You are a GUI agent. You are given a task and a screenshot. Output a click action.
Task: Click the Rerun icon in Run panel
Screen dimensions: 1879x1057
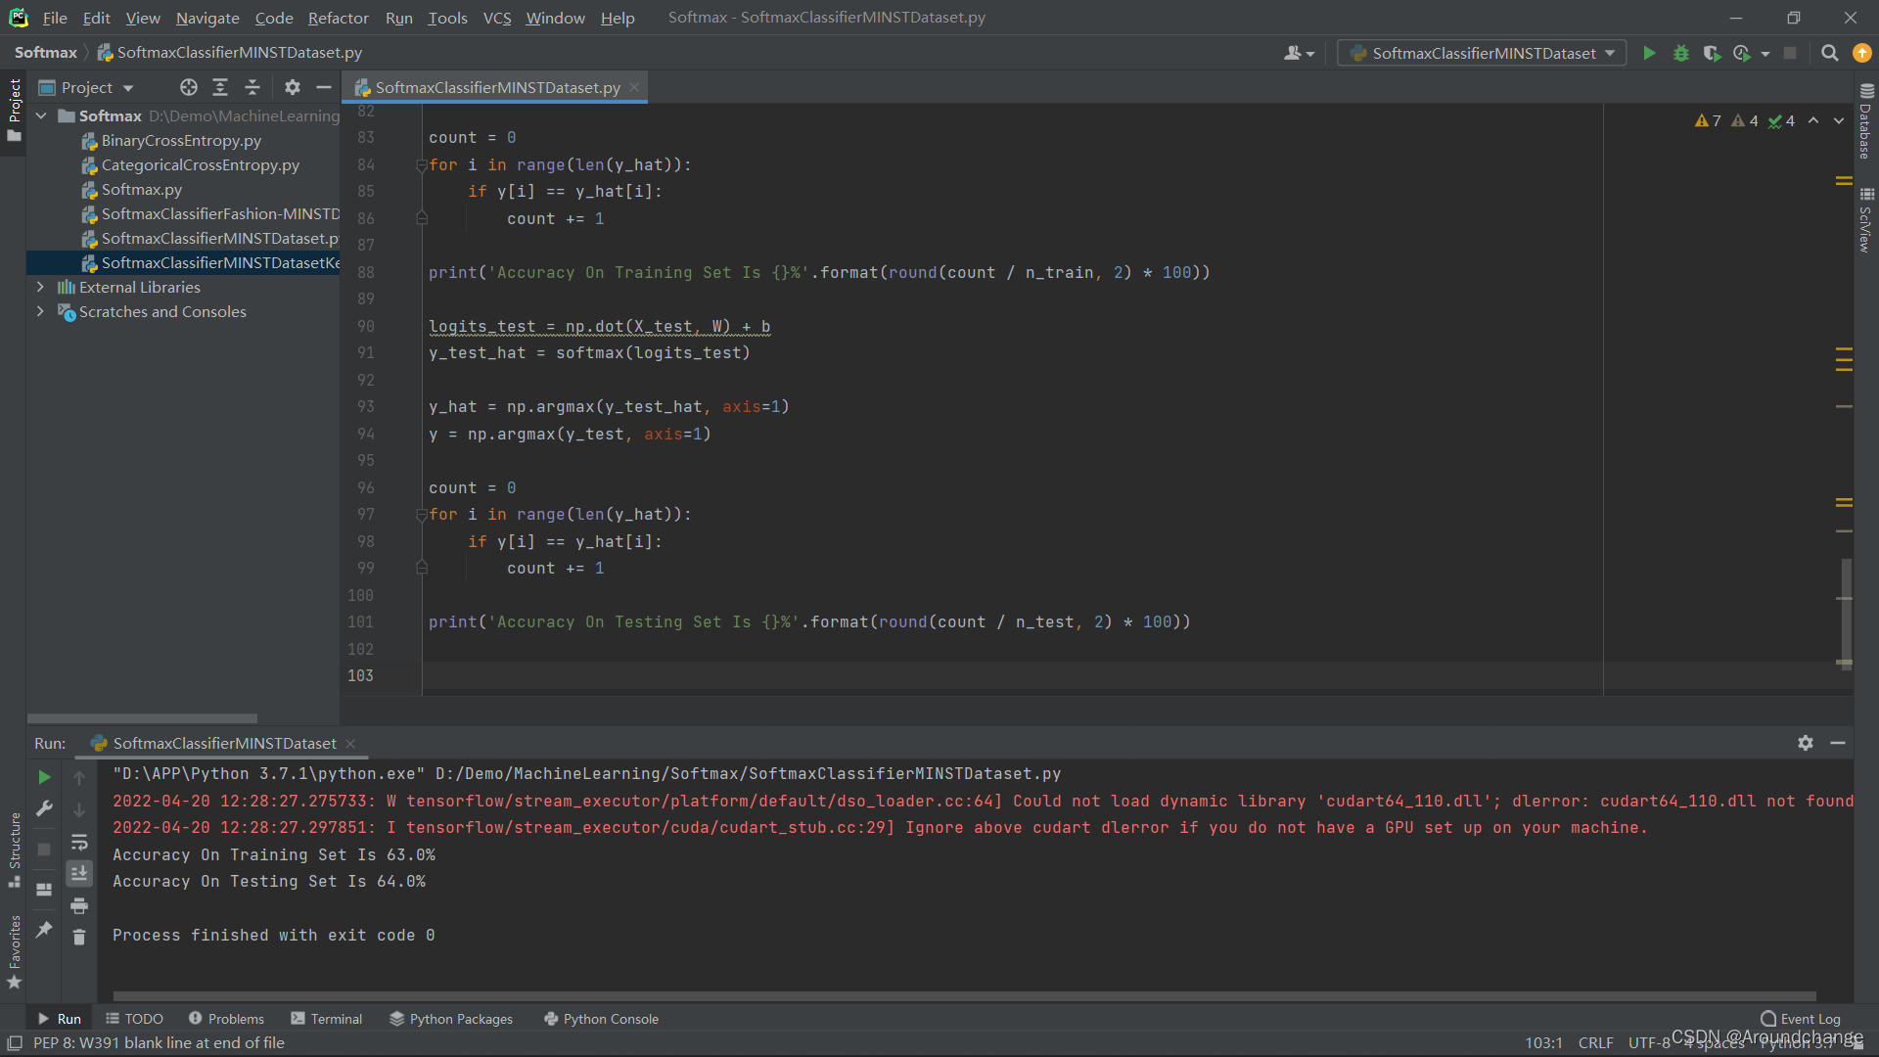tap(44, 777)
